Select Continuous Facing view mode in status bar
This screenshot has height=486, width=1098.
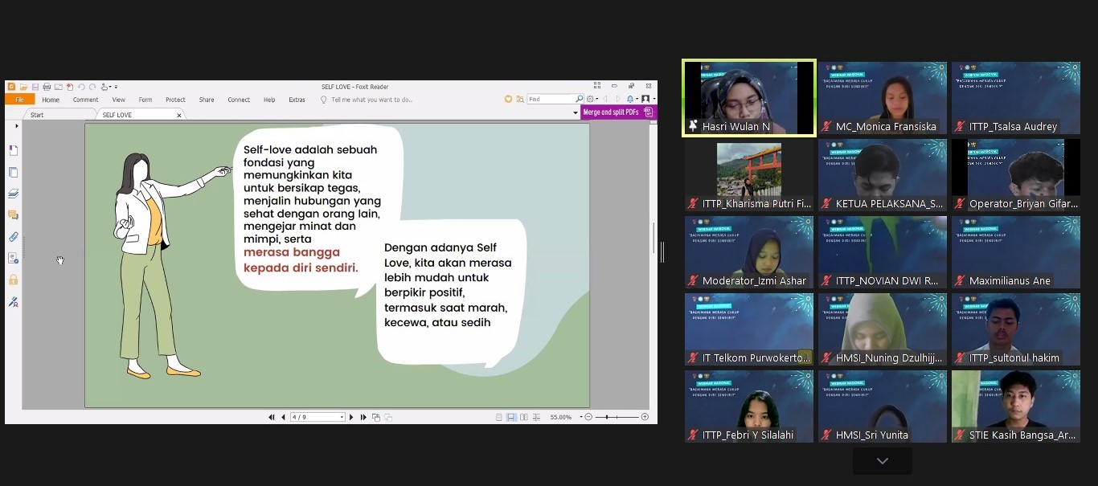(536, 417)
